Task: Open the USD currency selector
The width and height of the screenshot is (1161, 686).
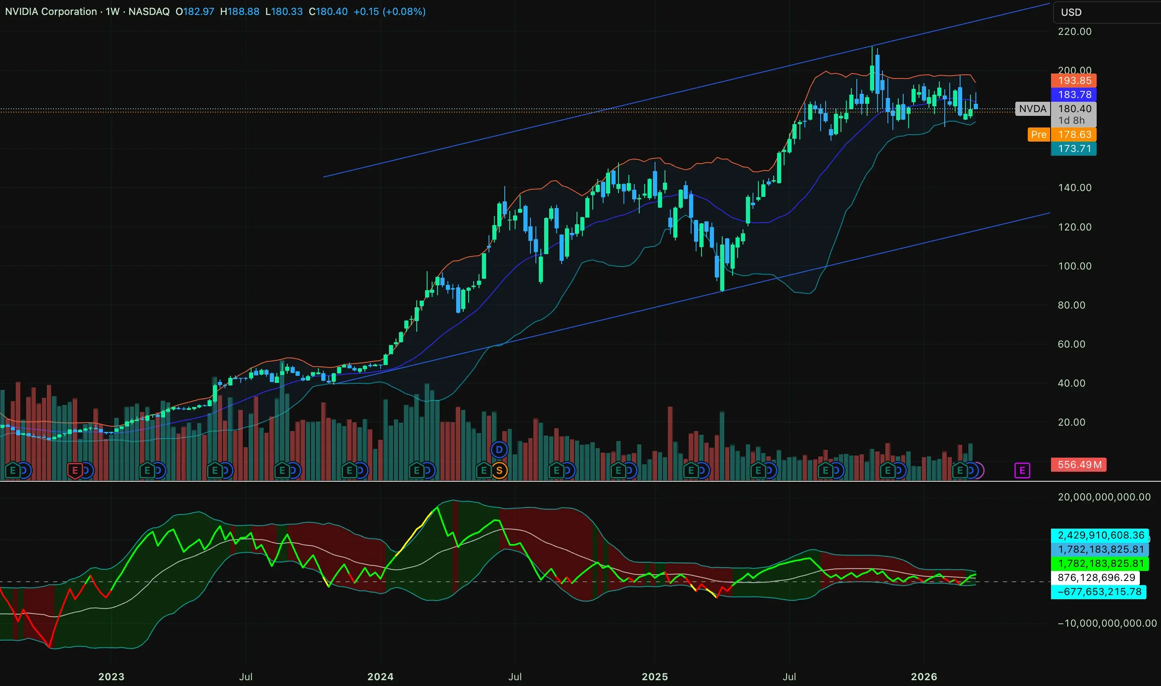Action: 1107,12
